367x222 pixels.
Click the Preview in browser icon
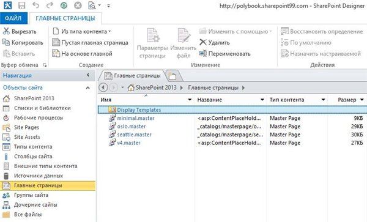tap(92, 6)
